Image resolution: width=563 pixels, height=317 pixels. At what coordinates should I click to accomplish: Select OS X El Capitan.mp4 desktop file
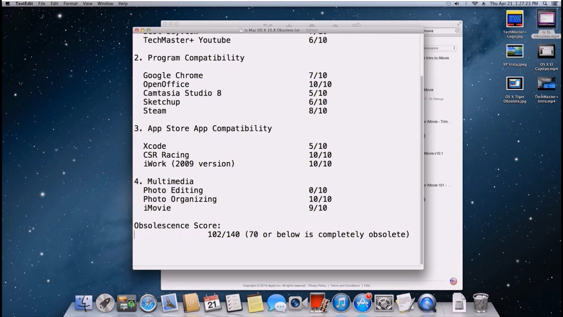tap(546, 58)
